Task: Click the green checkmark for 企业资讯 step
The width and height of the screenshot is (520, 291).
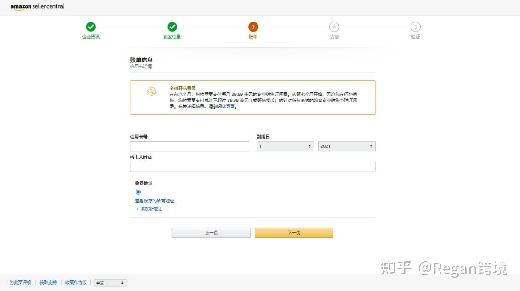Action: point(91,27)
